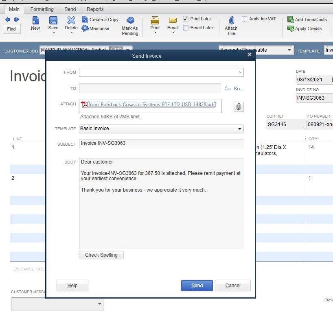Click the Save disk icon
Screen dimensions: 333x312
coord(53,20)
